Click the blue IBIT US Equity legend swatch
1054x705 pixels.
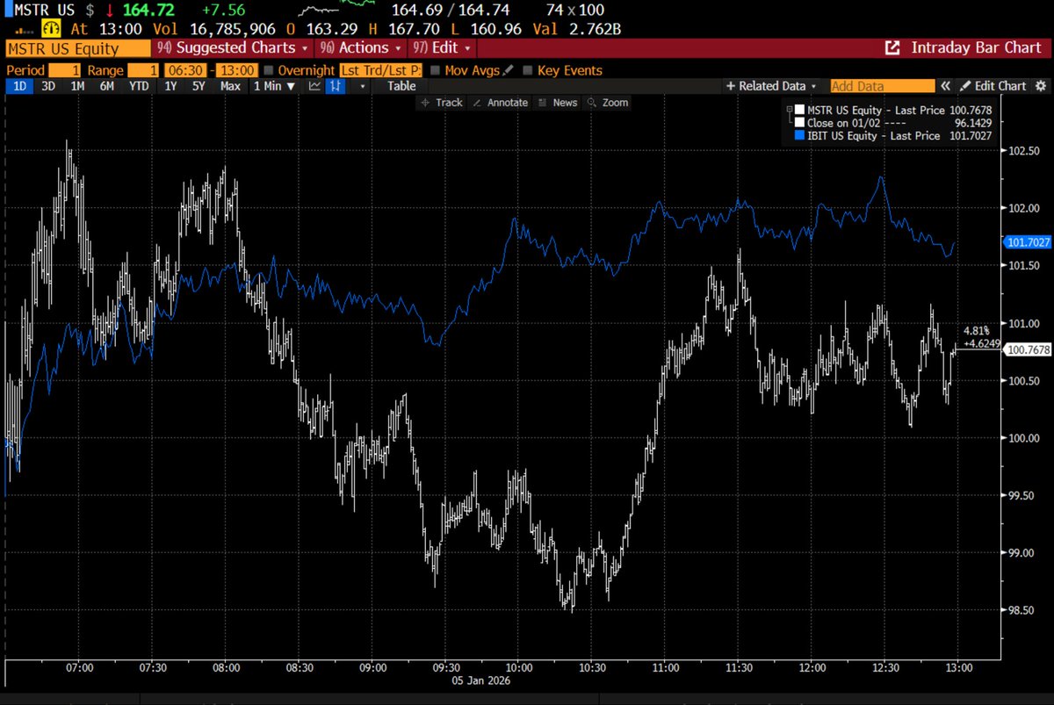tap(799, 136)
